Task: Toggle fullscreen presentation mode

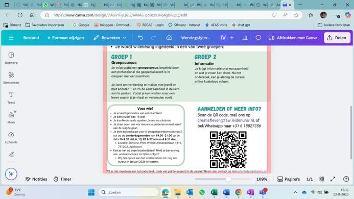Action: tap(333, 179)
